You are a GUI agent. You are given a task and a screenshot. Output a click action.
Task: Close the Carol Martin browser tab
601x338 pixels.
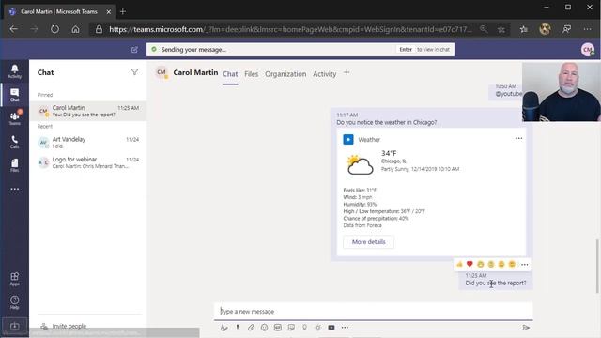[x=109, y=12]
